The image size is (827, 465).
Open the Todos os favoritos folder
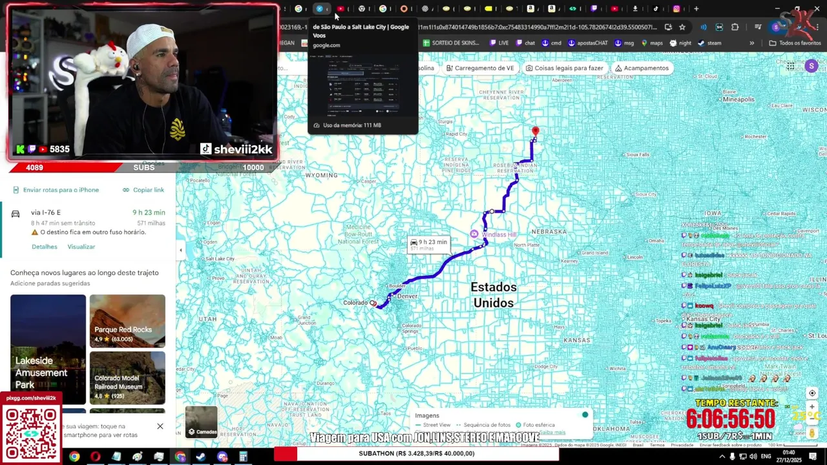[x=795, y=43]
